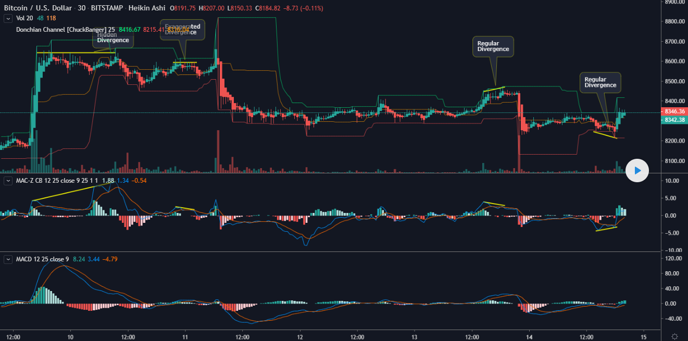Click date 14 on time axis
The width and height of the screenshot is (688, 341).
[x=529, y=336]
